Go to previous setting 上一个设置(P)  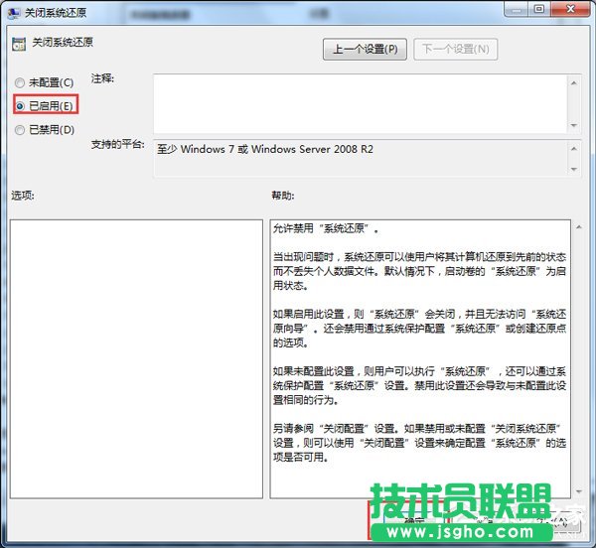tap(365, 49)
